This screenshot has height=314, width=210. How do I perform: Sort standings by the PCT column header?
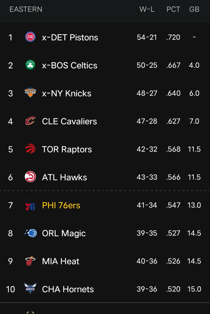pyautogui.click(x=173, y=9)
